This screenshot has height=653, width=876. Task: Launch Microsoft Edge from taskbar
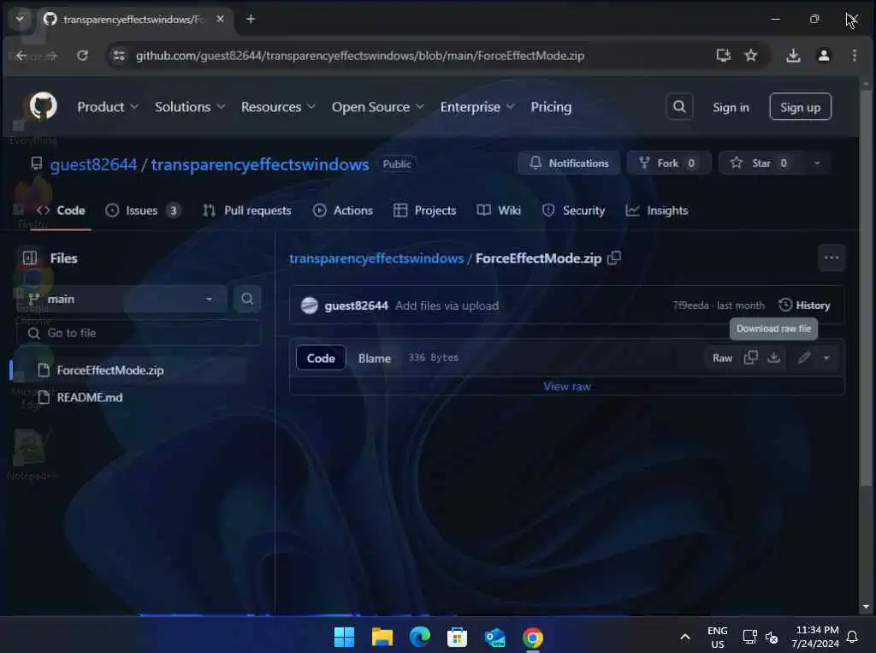pos(419,638)
